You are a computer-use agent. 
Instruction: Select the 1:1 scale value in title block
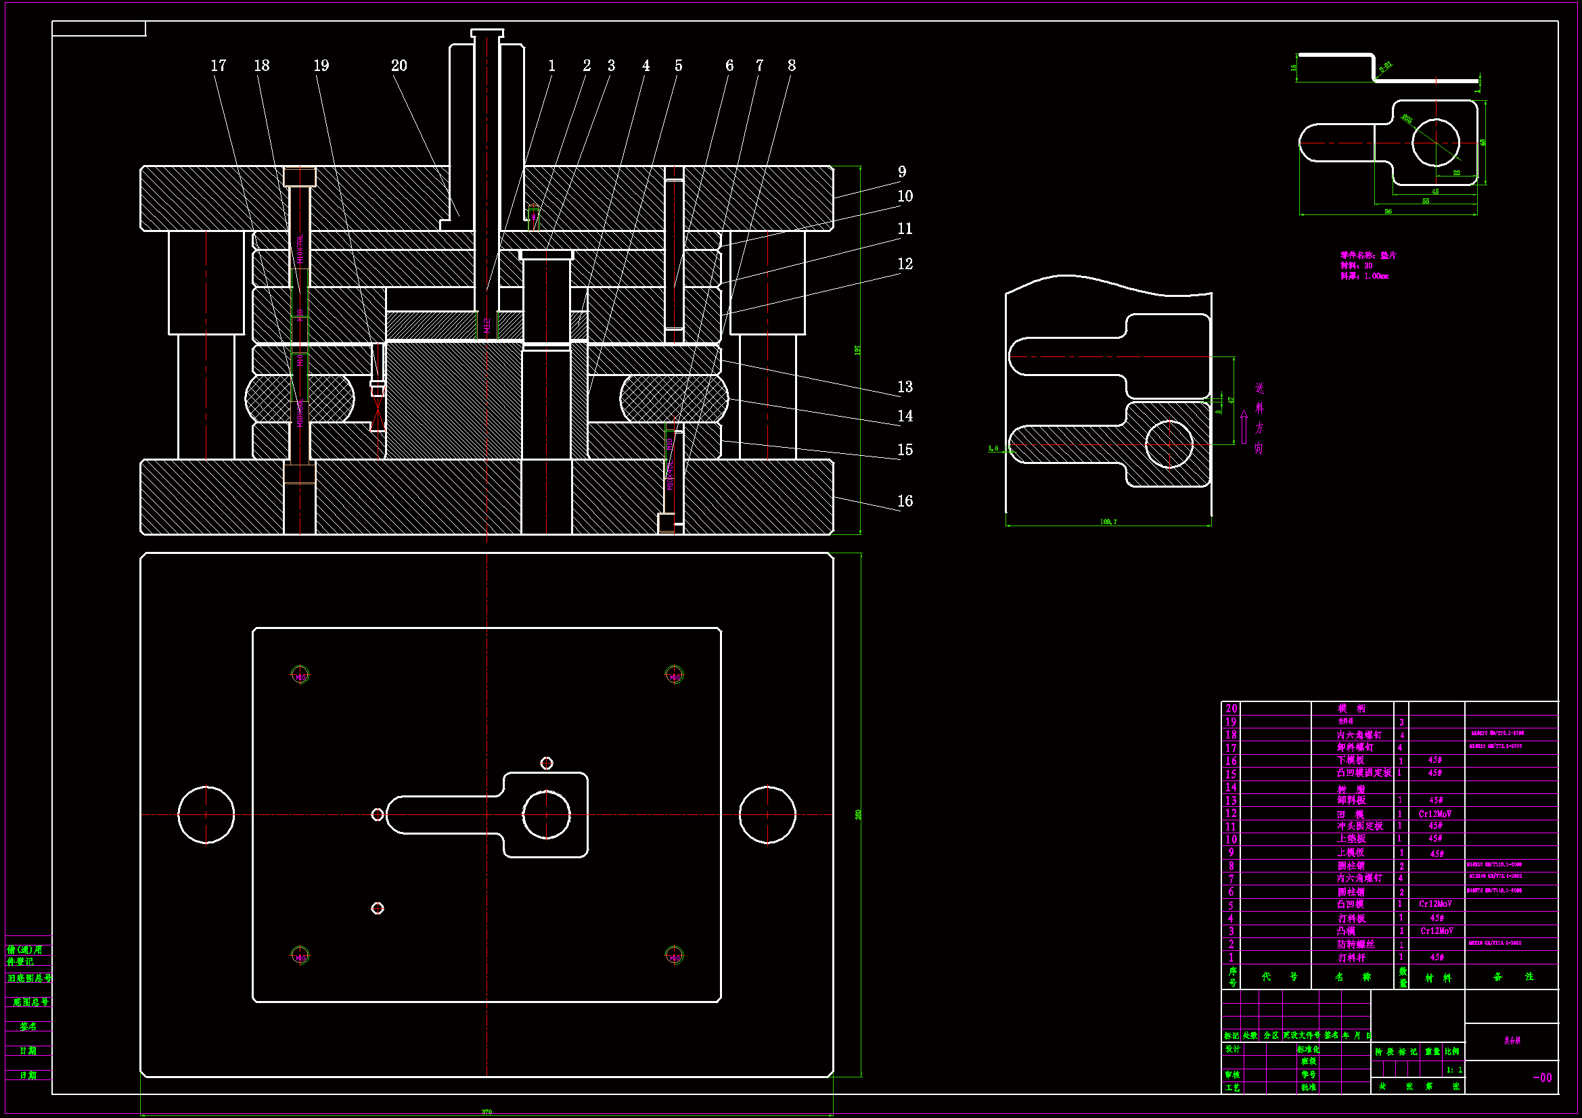1454,1070
